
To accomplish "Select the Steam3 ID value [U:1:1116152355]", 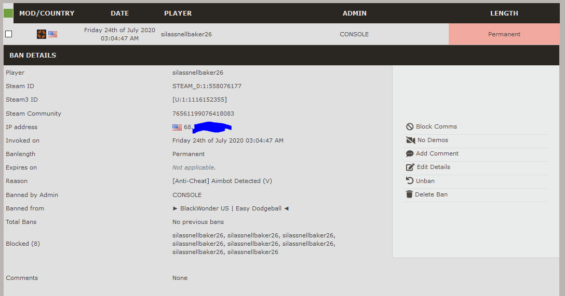I will click(x=199, y=100).
